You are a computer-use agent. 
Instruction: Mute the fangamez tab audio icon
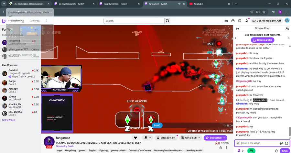[179, 4]
